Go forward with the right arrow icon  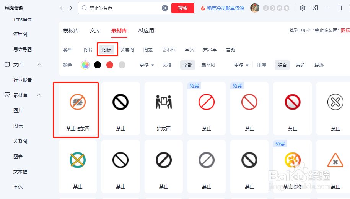coord(71,8)
